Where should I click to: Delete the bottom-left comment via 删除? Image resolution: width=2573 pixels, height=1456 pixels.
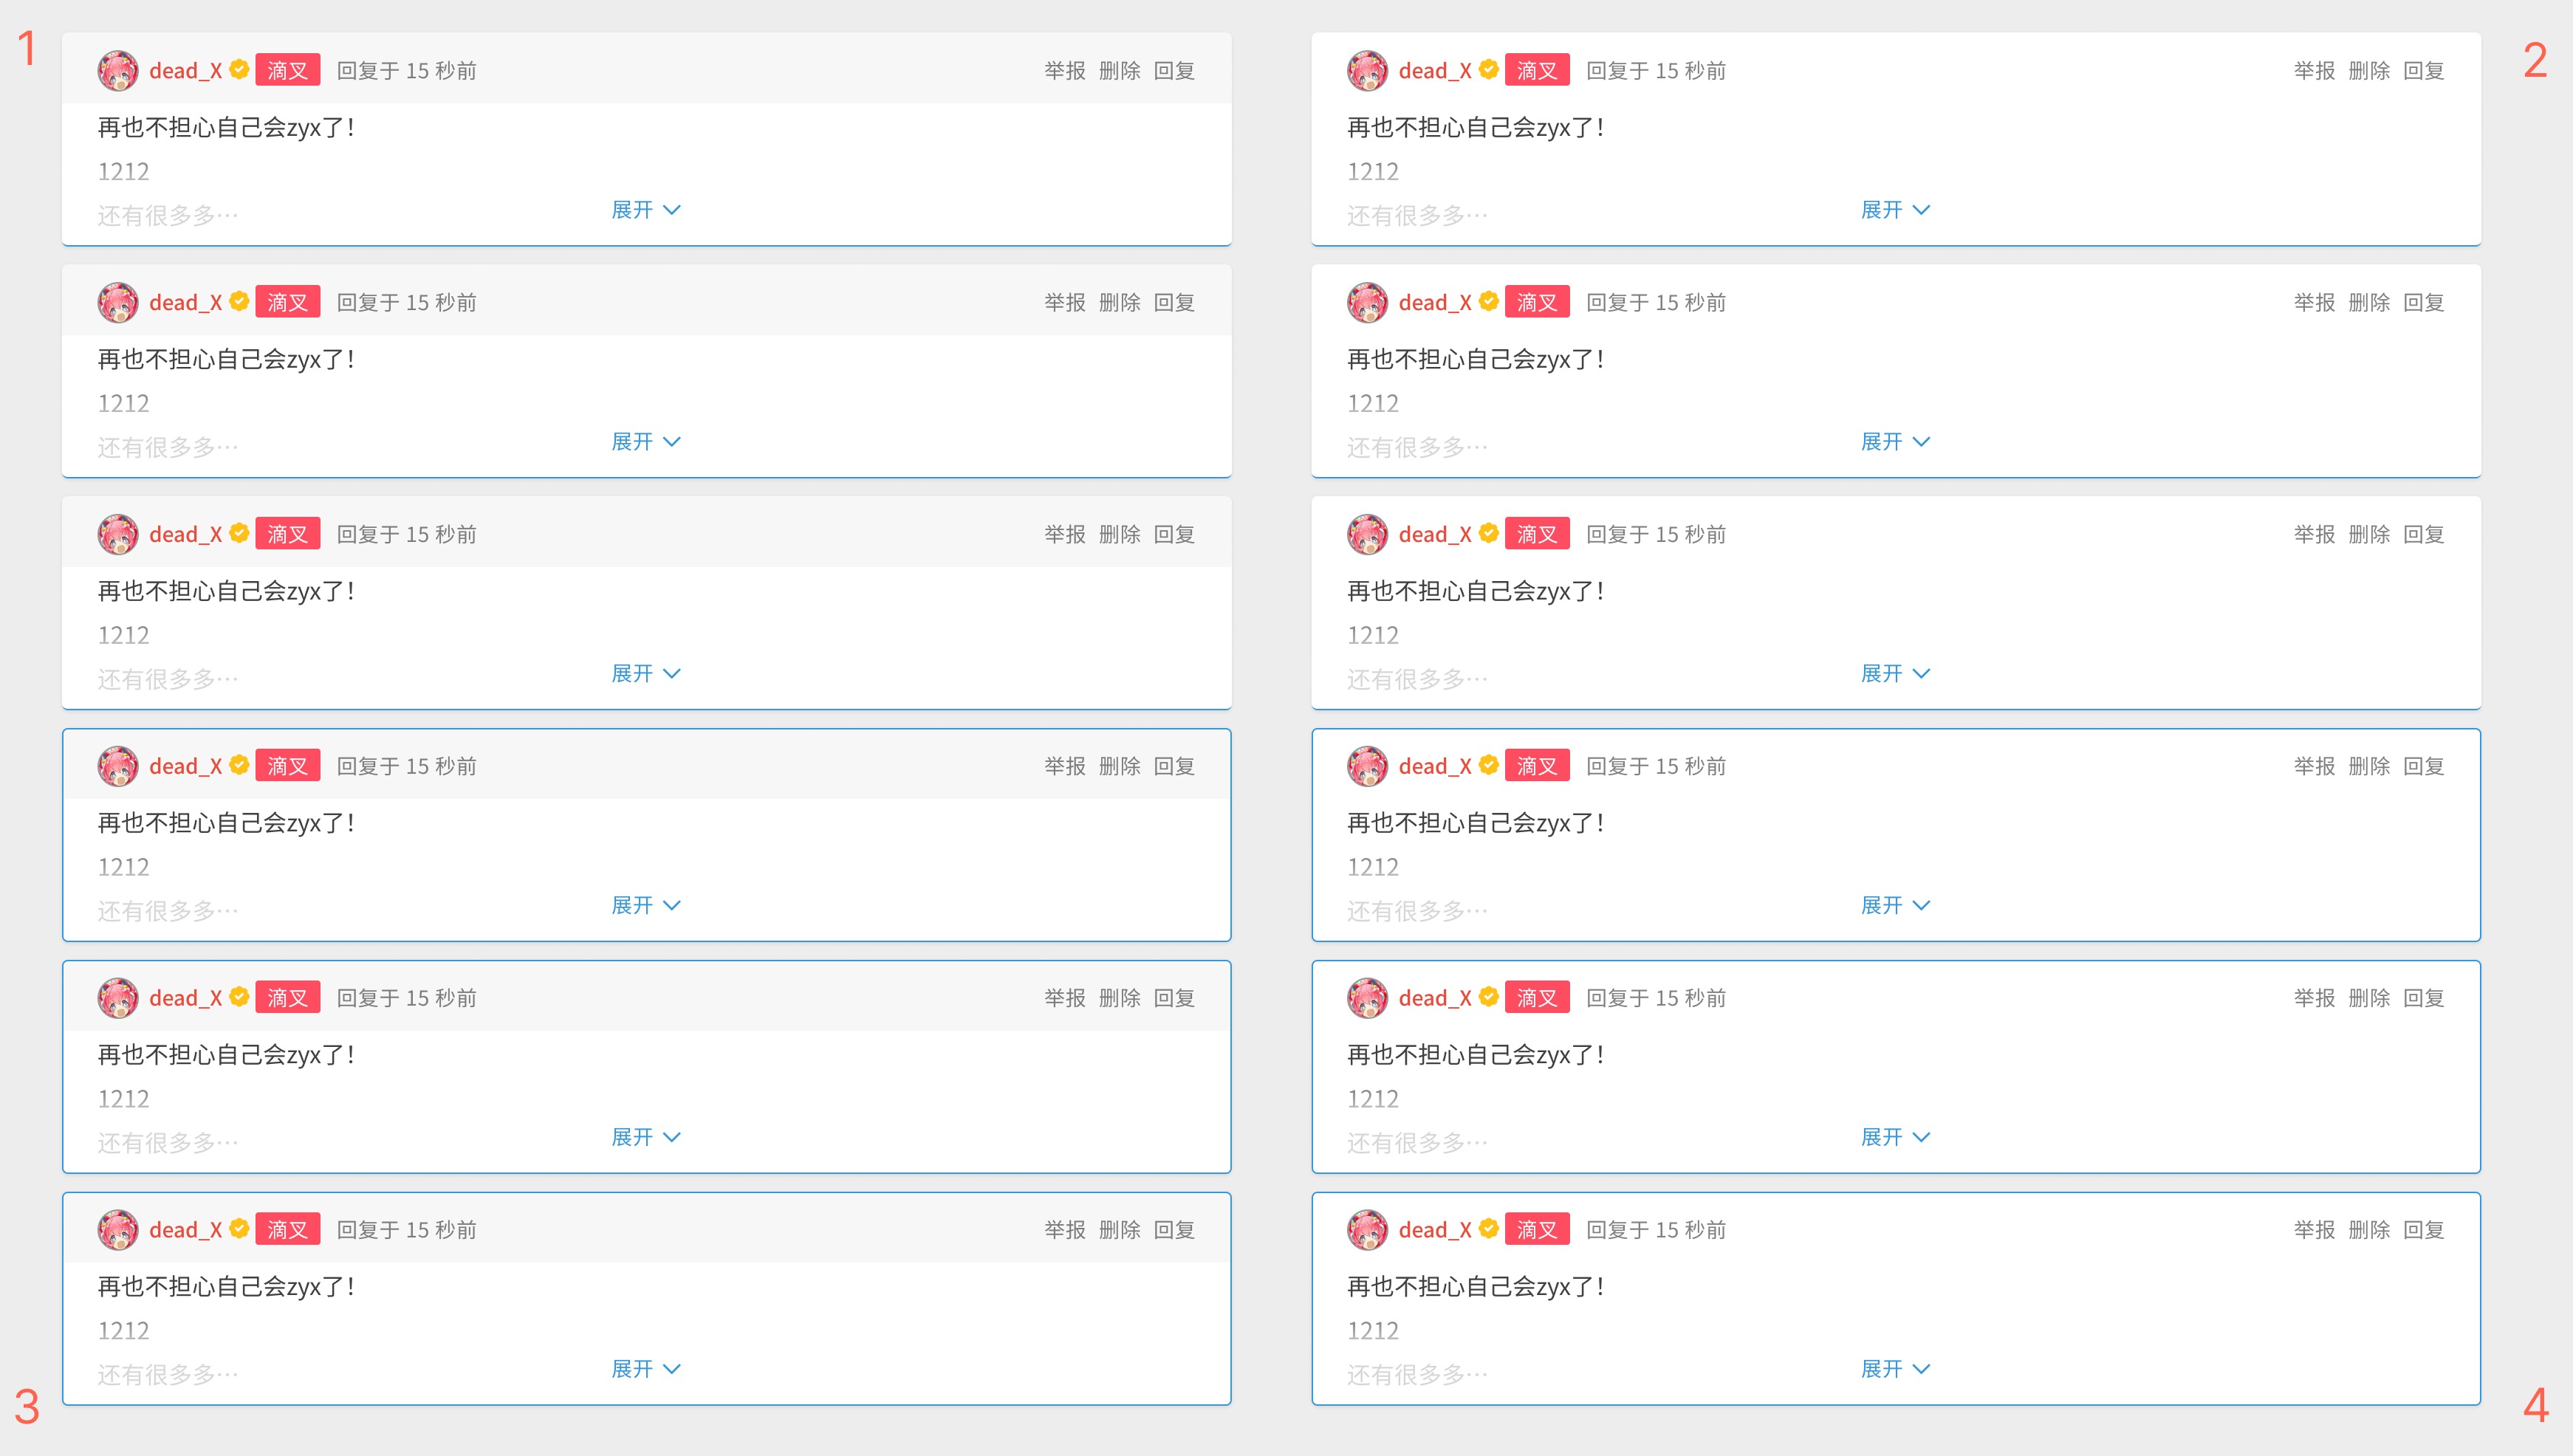coord(1119,1230)
